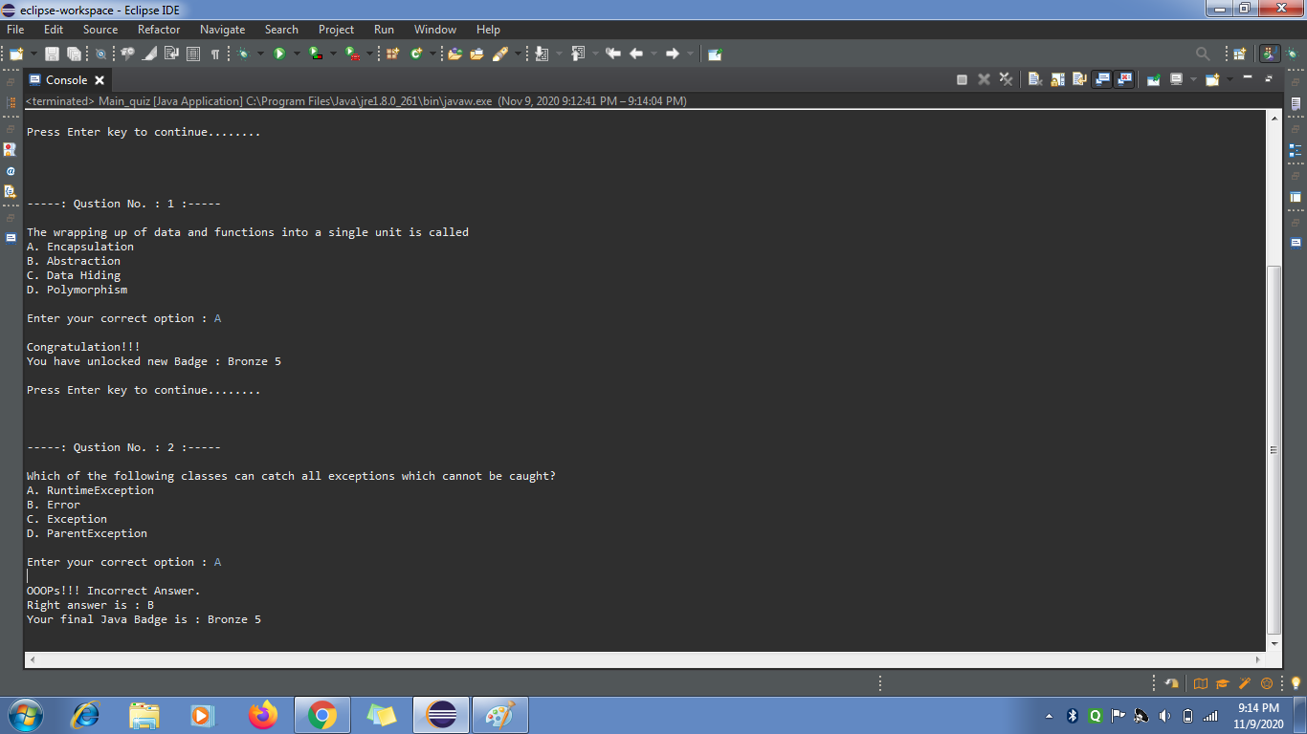Click the Run with Coverage icon
This screenshot has height=734, width=1307.
pyautogui.click(x=315, y=54)
